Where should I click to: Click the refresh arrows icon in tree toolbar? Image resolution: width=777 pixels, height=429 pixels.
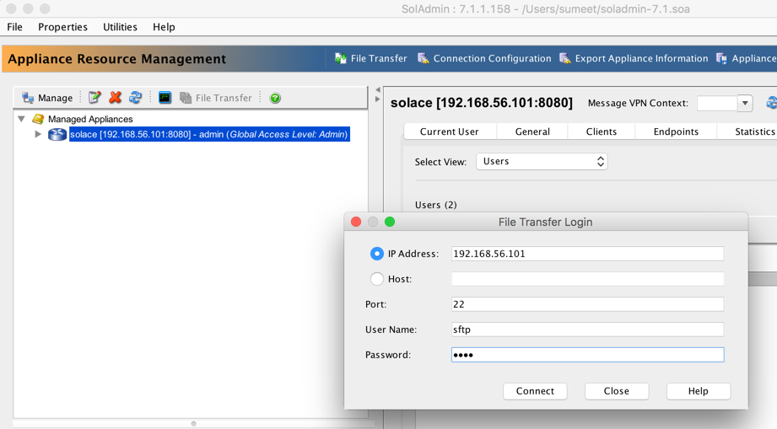pos(135,98)
